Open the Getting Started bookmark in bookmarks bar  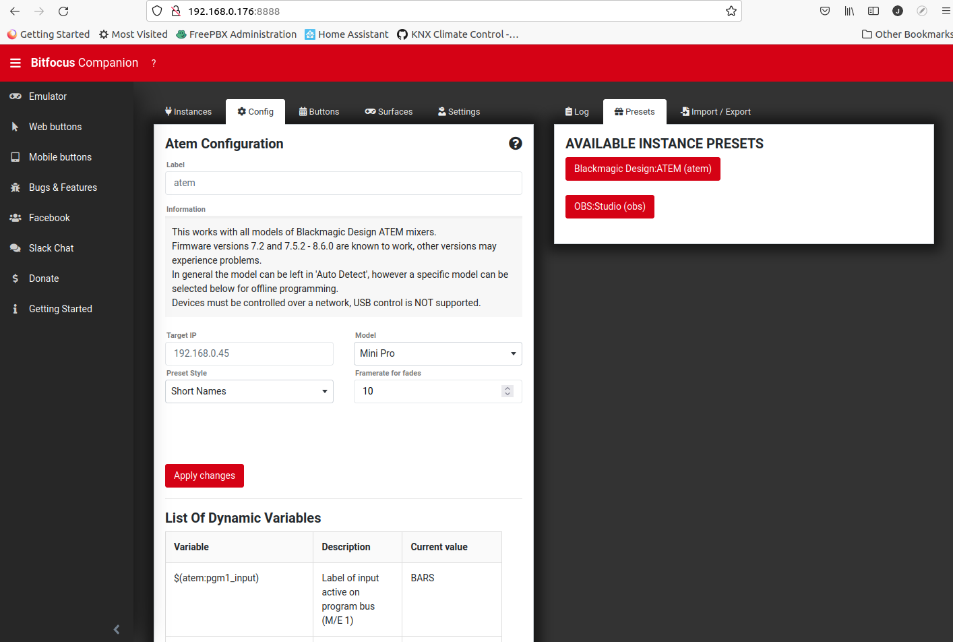(x=49, y=34)
